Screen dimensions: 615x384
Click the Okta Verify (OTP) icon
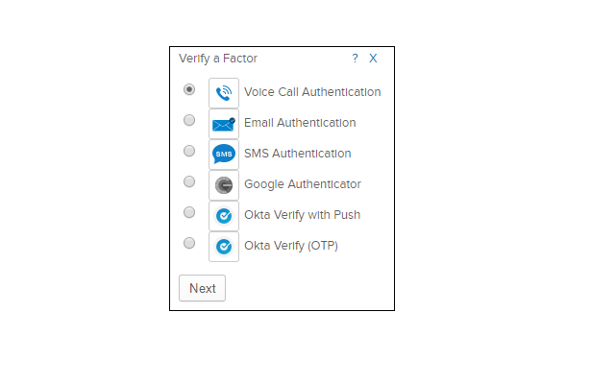pyautogui.click(x=224, y=247)
